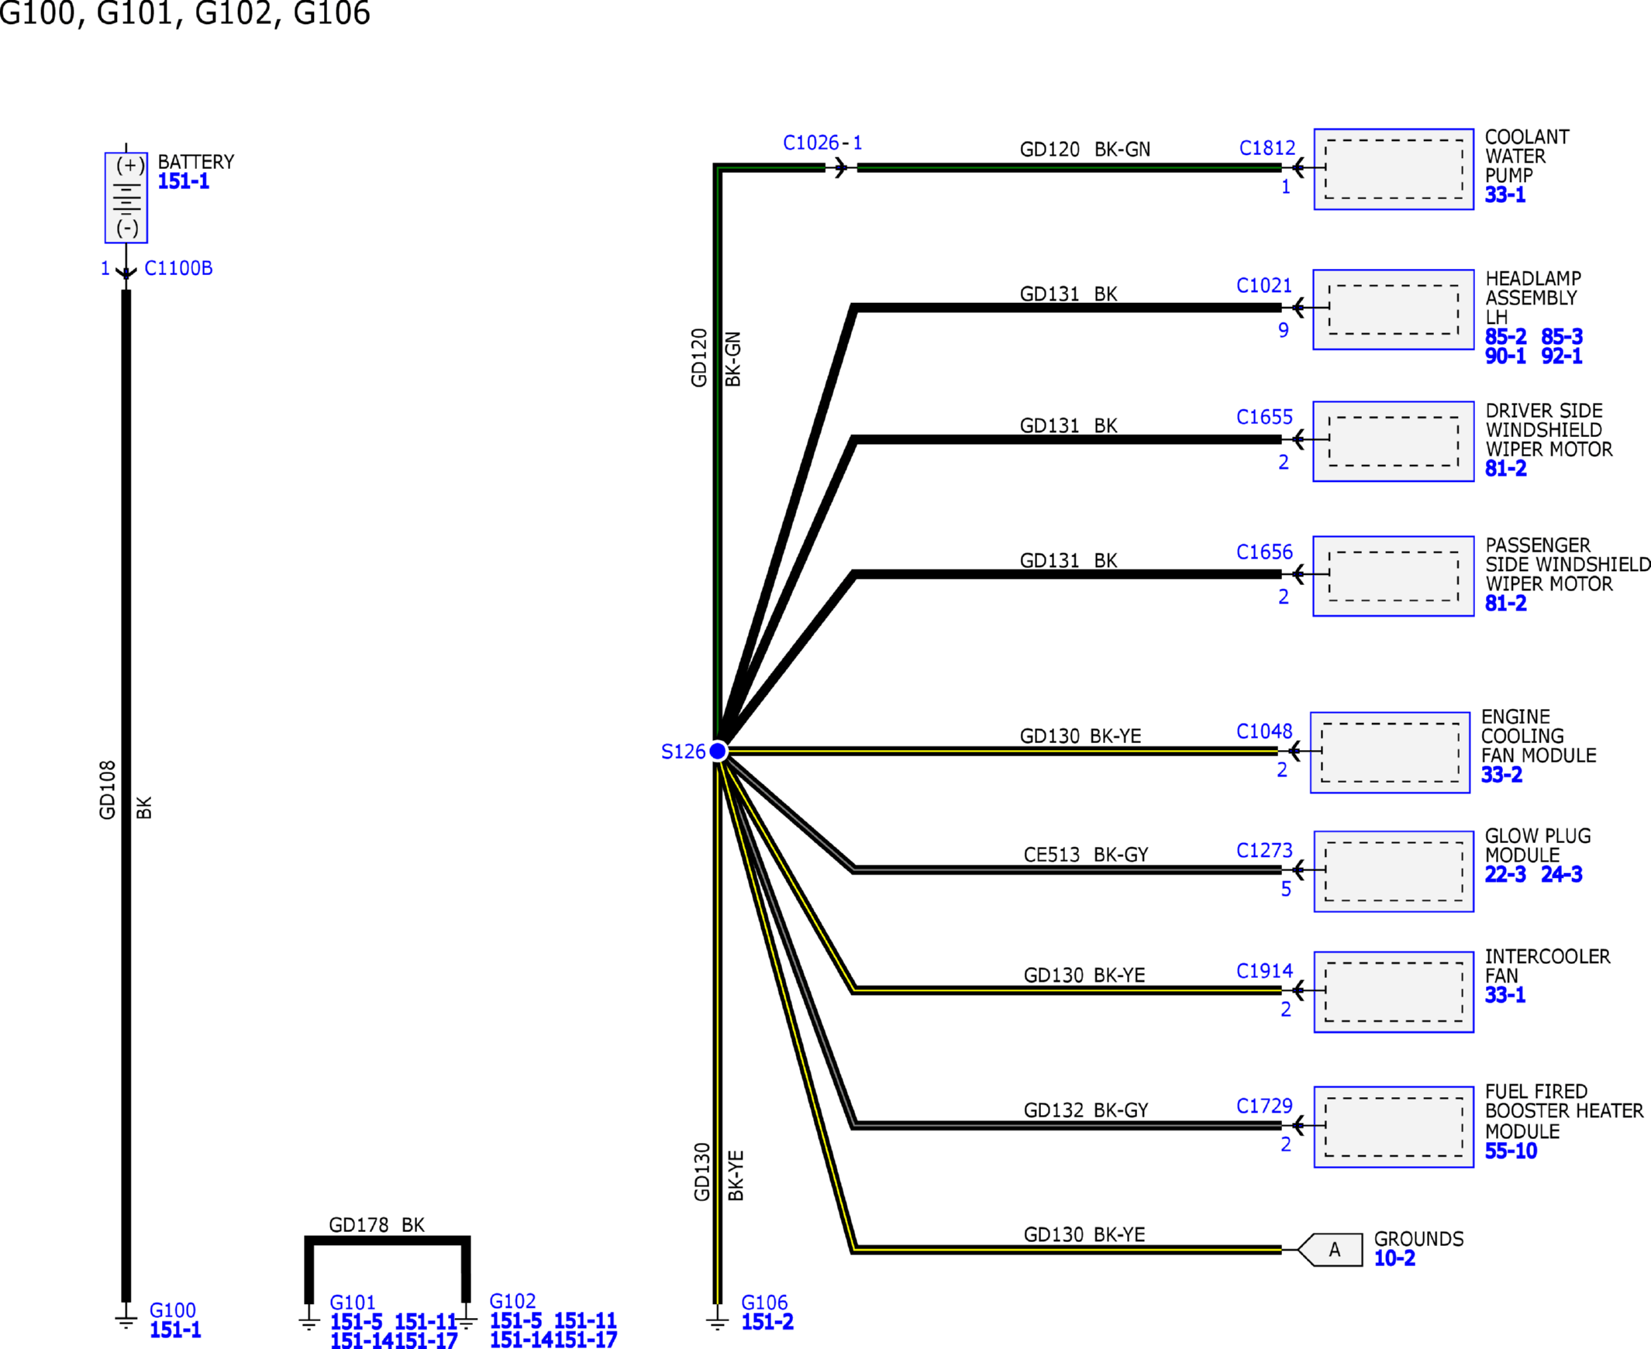Click the G101 ground symbol
1651x1349 pixels.
[x=308, y=1322]
